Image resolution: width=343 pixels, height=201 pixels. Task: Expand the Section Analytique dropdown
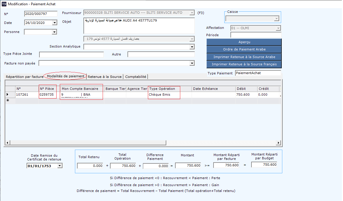click(192, 47)
